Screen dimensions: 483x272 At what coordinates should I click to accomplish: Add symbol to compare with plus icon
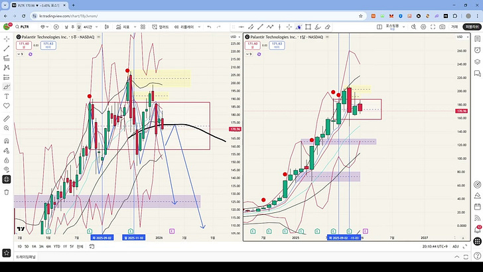(56, 27)
